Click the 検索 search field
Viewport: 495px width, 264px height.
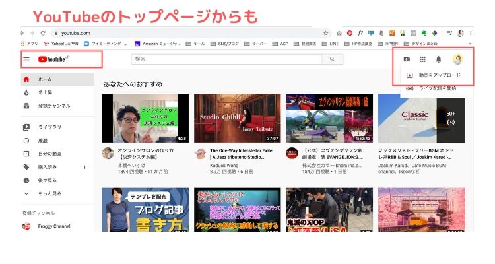click(x=226, y=59)
